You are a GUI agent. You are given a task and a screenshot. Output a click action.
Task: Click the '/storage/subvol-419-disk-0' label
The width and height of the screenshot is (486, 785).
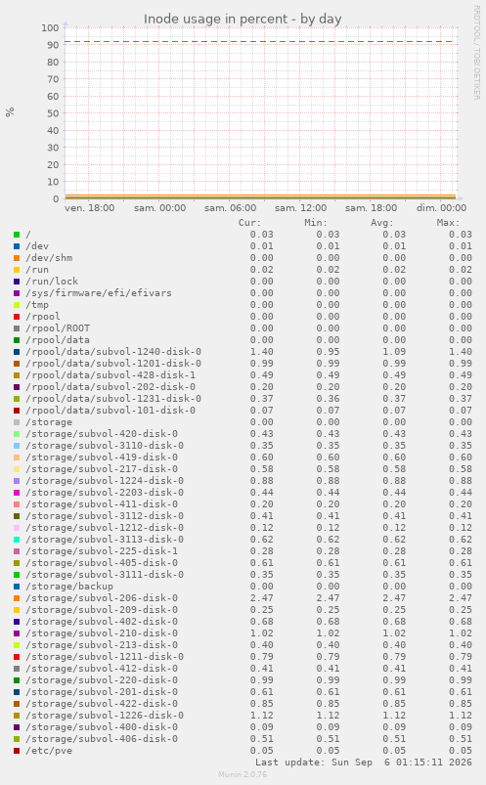tap(102, 458)
